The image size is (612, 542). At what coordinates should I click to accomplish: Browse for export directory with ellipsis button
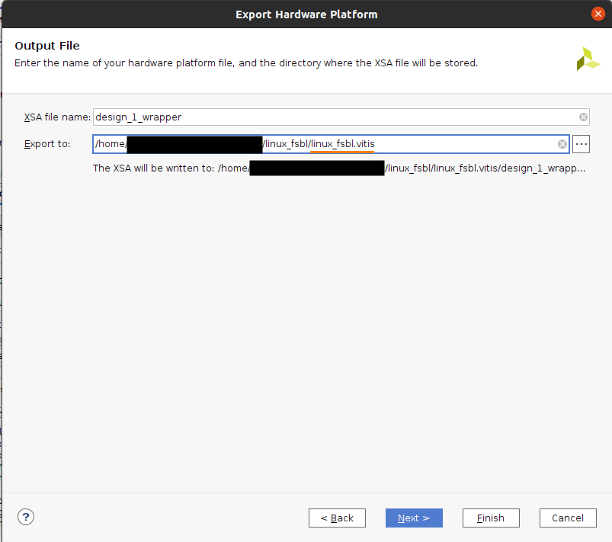click(582, 144)
